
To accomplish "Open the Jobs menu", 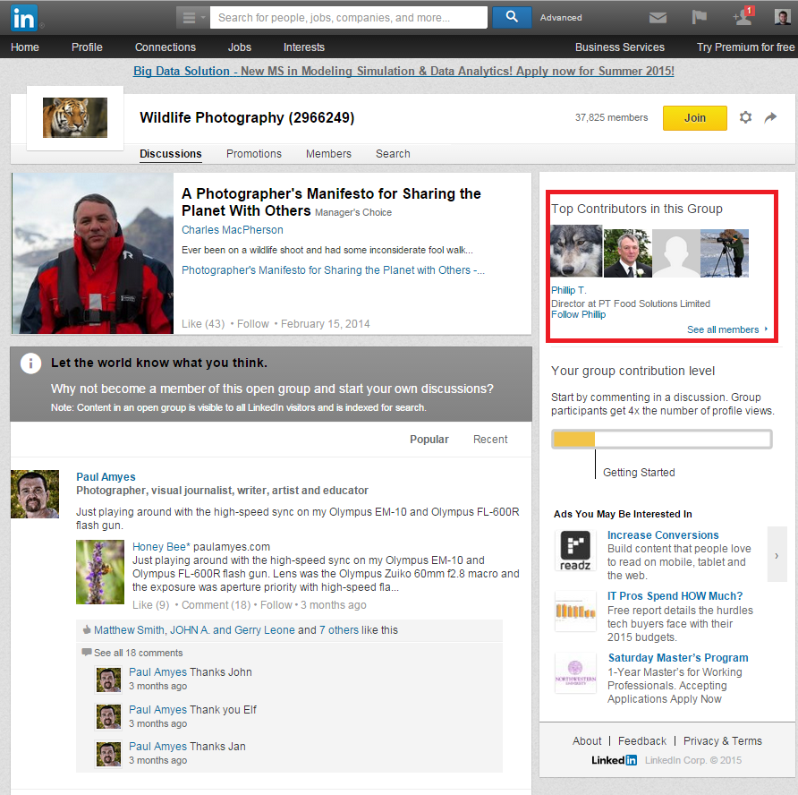I will pyautogui.click(x=240, y=47).
